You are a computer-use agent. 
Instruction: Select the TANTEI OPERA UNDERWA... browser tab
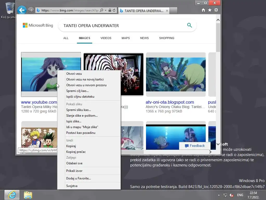[x=144, y=11]
